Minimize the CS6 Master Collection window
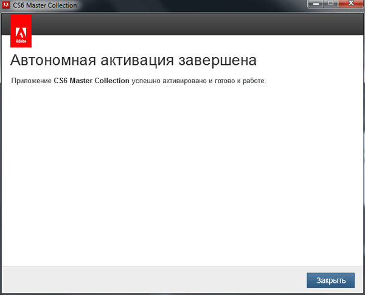365x295 pixels. (316, 4)
